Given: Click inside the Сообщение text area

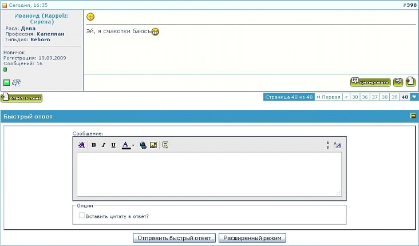Looking at the screenshot, I should click(x=209, y=174).
